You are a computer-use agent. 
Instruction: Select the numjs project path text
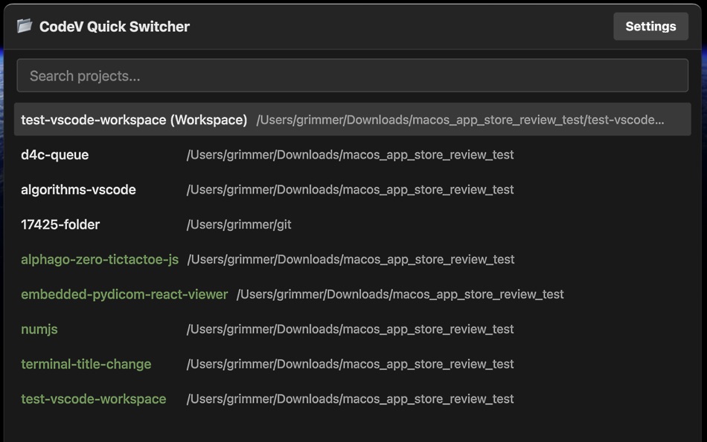click(350, 329)
